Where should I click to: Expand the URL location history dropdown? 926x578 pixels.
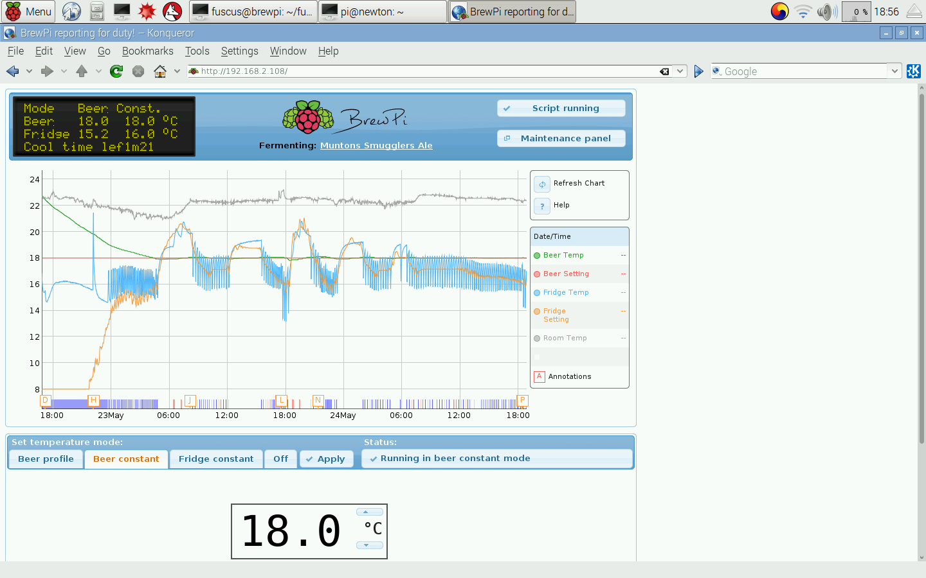(x=680, y=71)
